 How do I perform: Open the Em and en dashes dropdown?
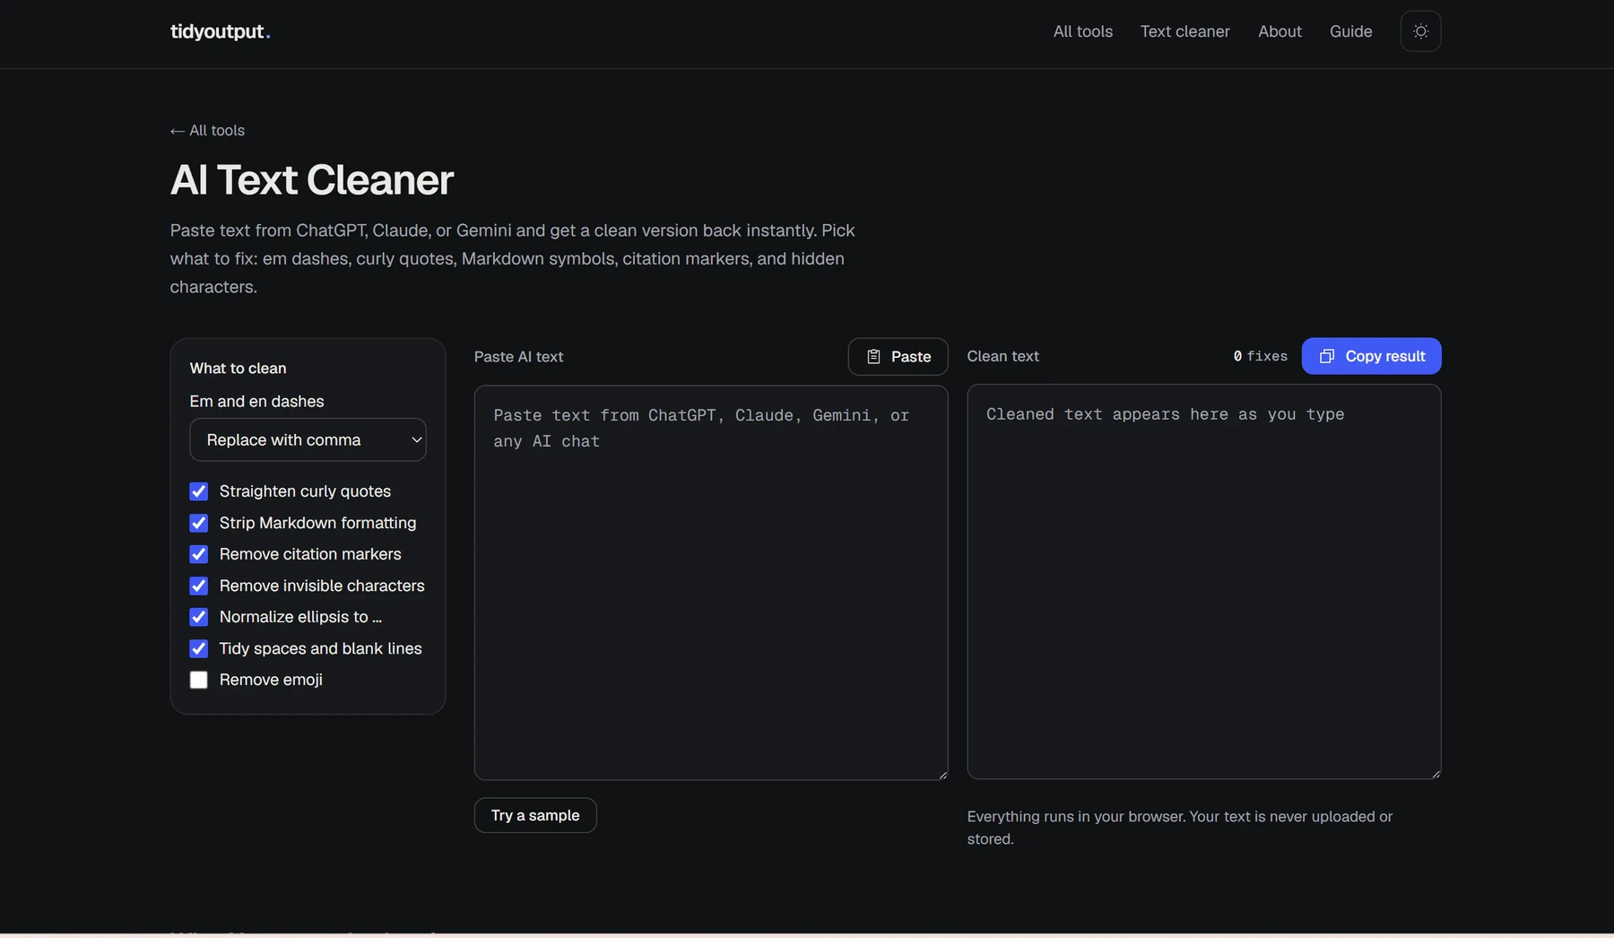308,439
